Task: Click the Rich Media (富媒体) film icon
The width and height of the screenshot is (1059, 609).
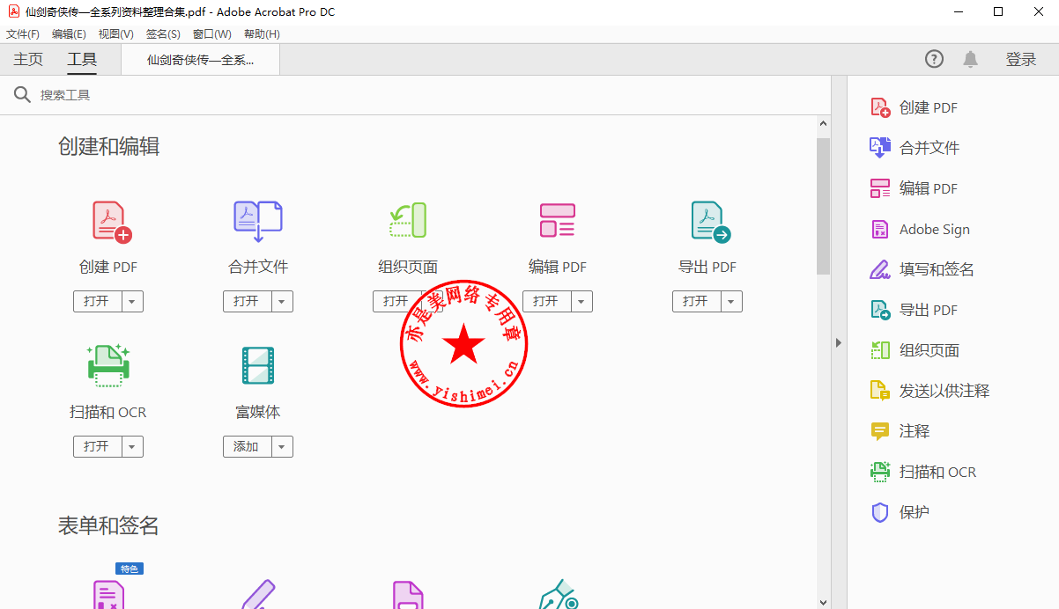Action: tap(258, 365)
